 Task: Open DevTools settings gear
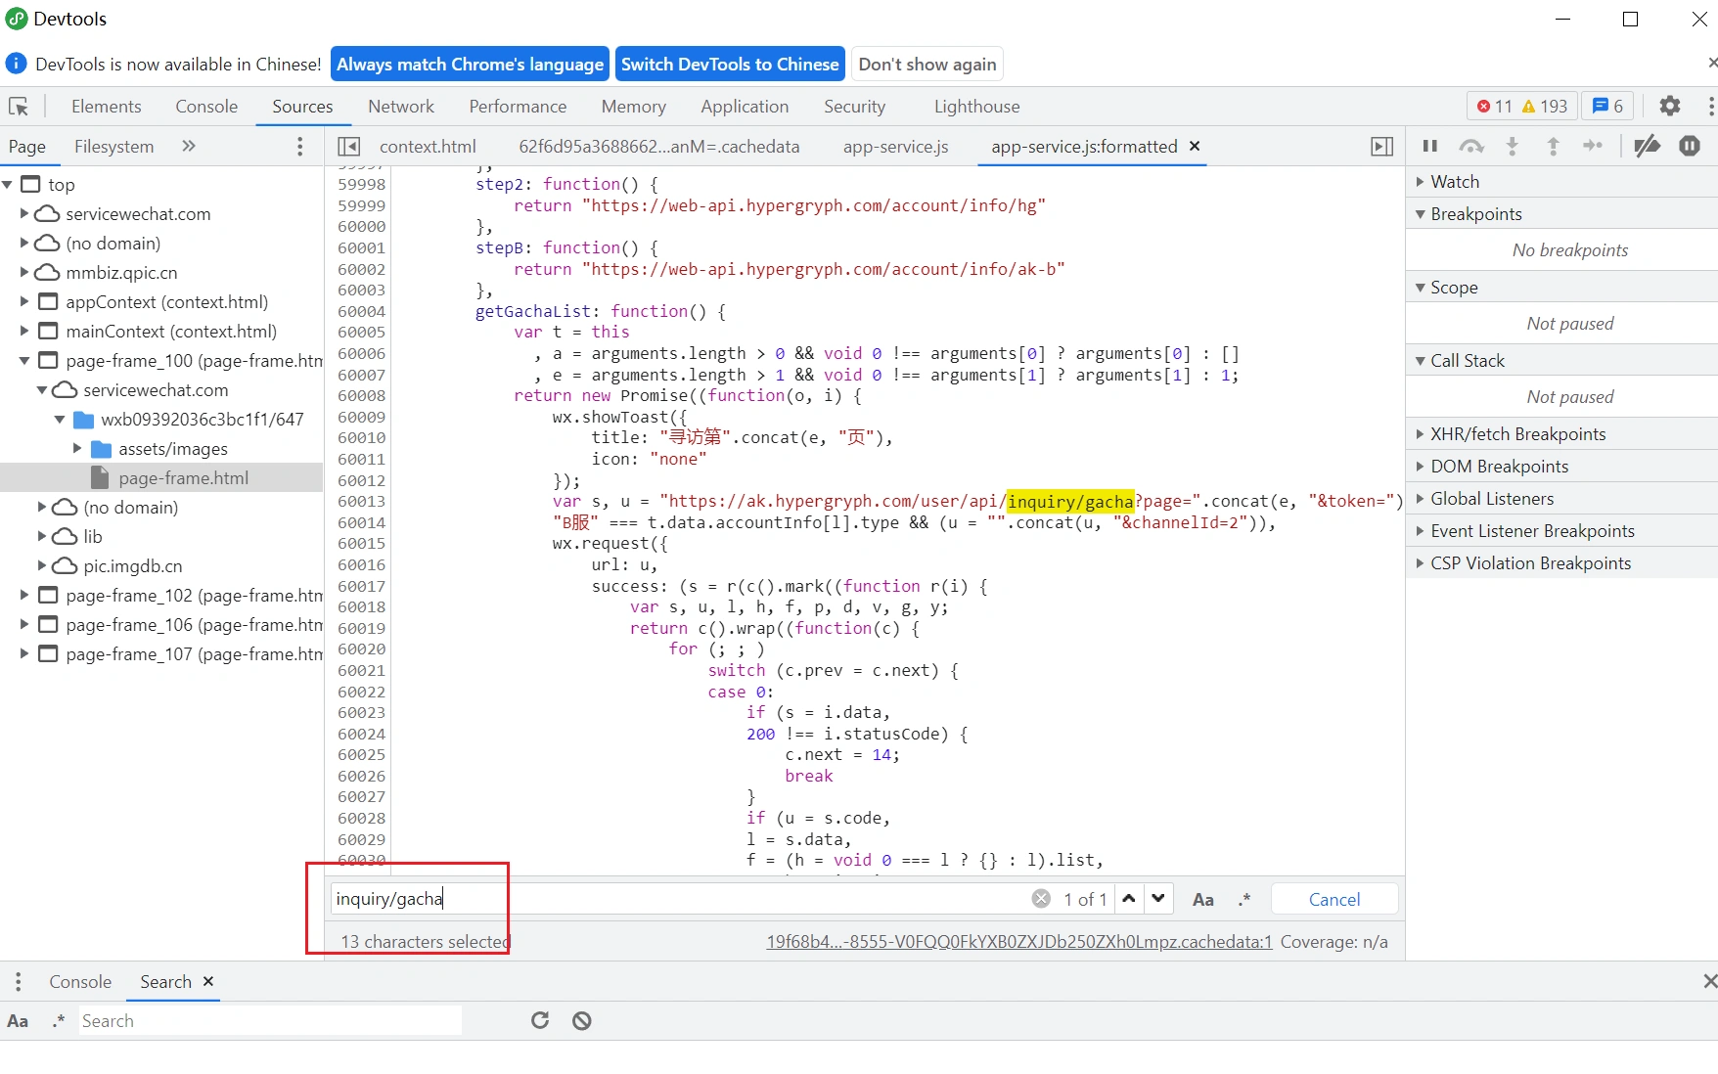coord(1669,107)
